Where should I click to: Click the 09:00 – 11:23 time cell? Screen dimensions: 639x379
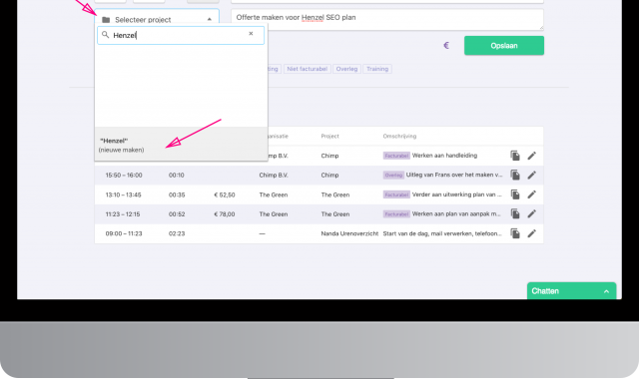click(x=124, y=233)
